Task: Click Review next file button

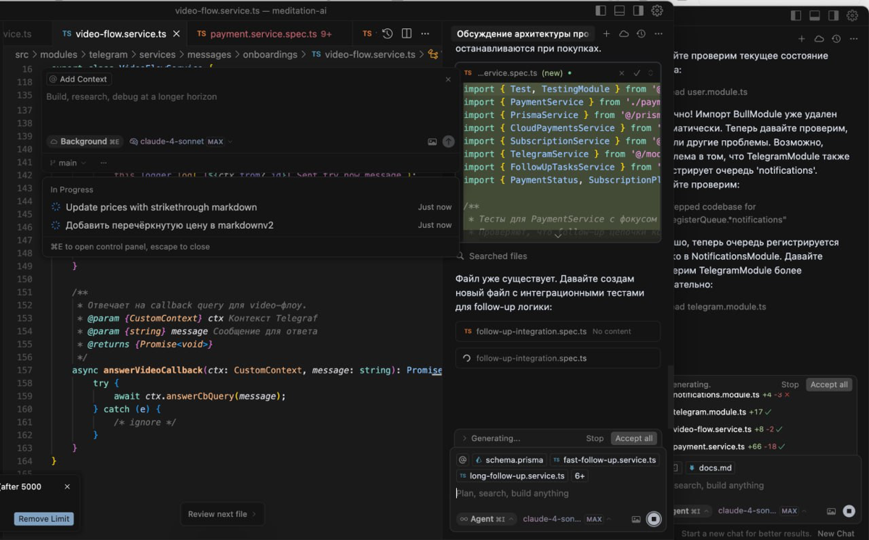Action: 222,514
